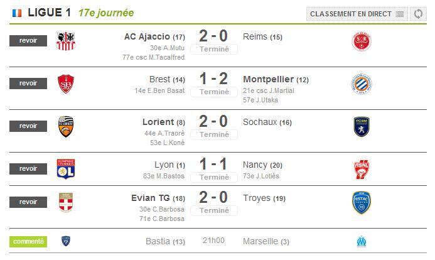Select the Brest team crest
435x260 pixels.
click(x=66, y=84)
